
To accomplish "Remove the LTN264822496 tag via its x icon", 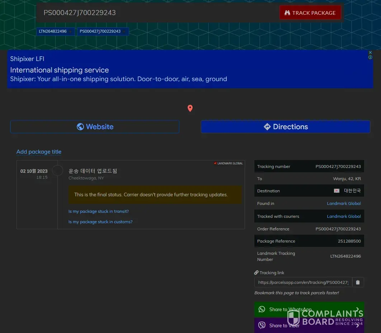I will click(70, 32).
